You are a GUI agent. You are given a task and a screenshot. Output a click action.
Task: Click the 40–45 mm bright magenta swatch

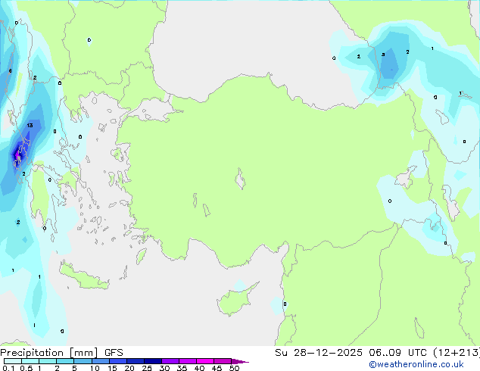click(205, 361)
